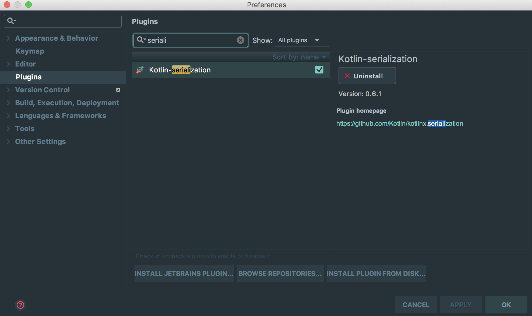Screen dimensions: 532x316
Task: Change the Sort by name option
Action: click(299, 57)
